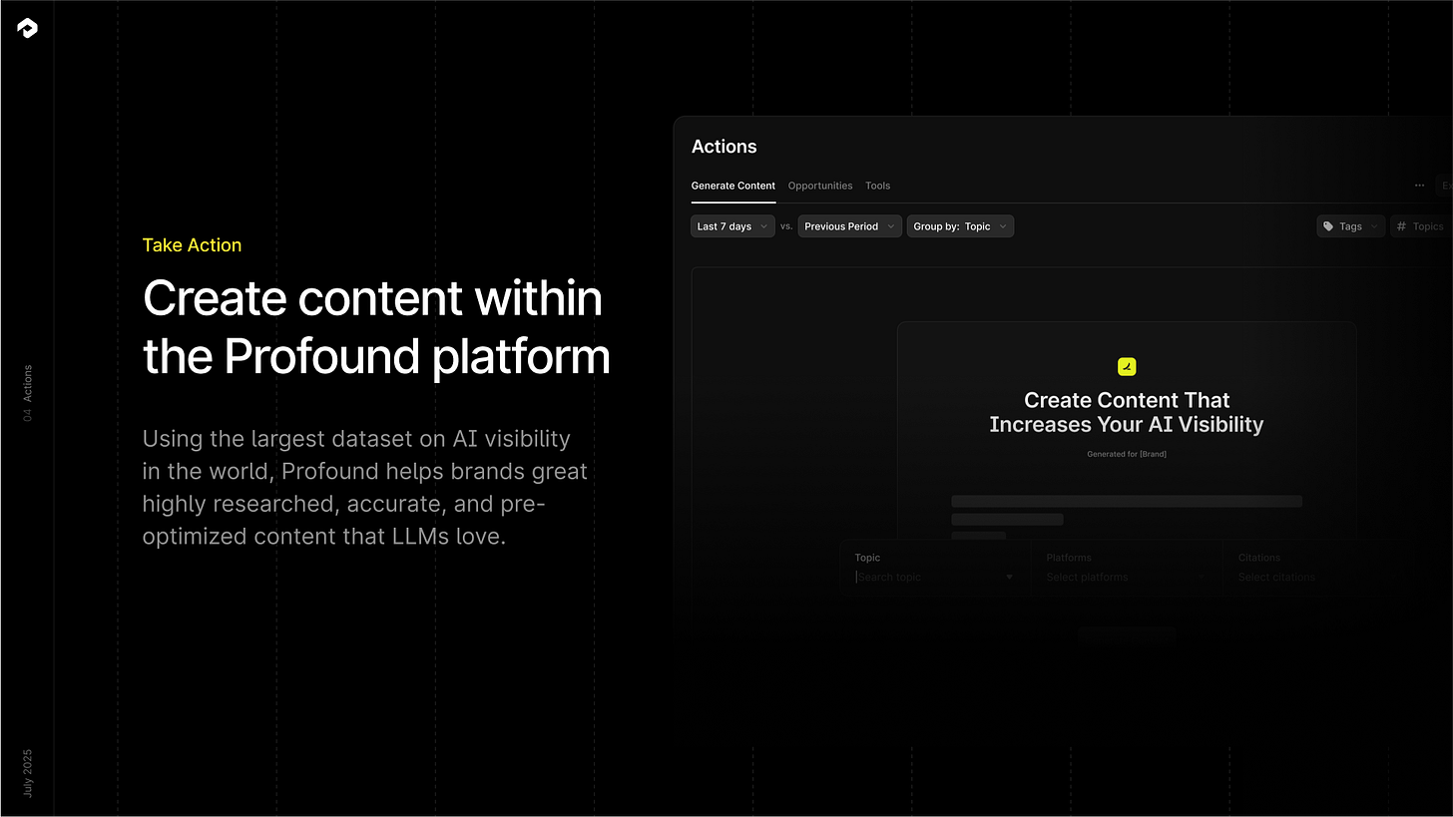
Task: Open the Select citations dropdown
Action: point(1317,578)
